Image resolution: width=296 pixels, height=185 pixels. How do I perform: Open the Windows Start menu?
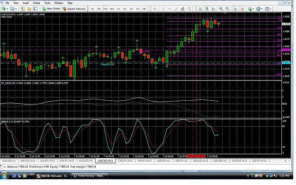(4, 176)
